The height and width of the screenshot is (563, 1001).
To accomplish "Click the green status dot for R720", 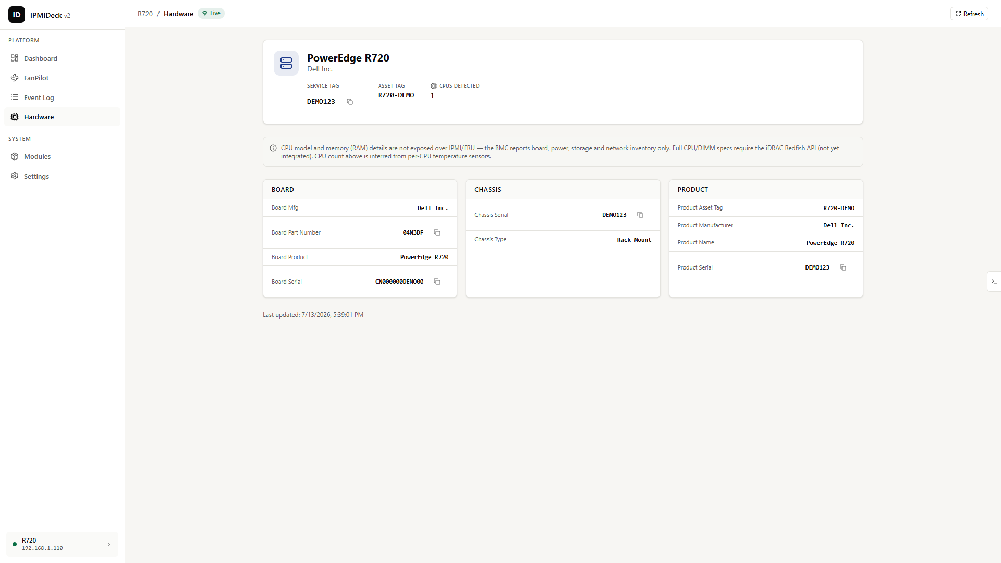I will click(x=15, y=544).
